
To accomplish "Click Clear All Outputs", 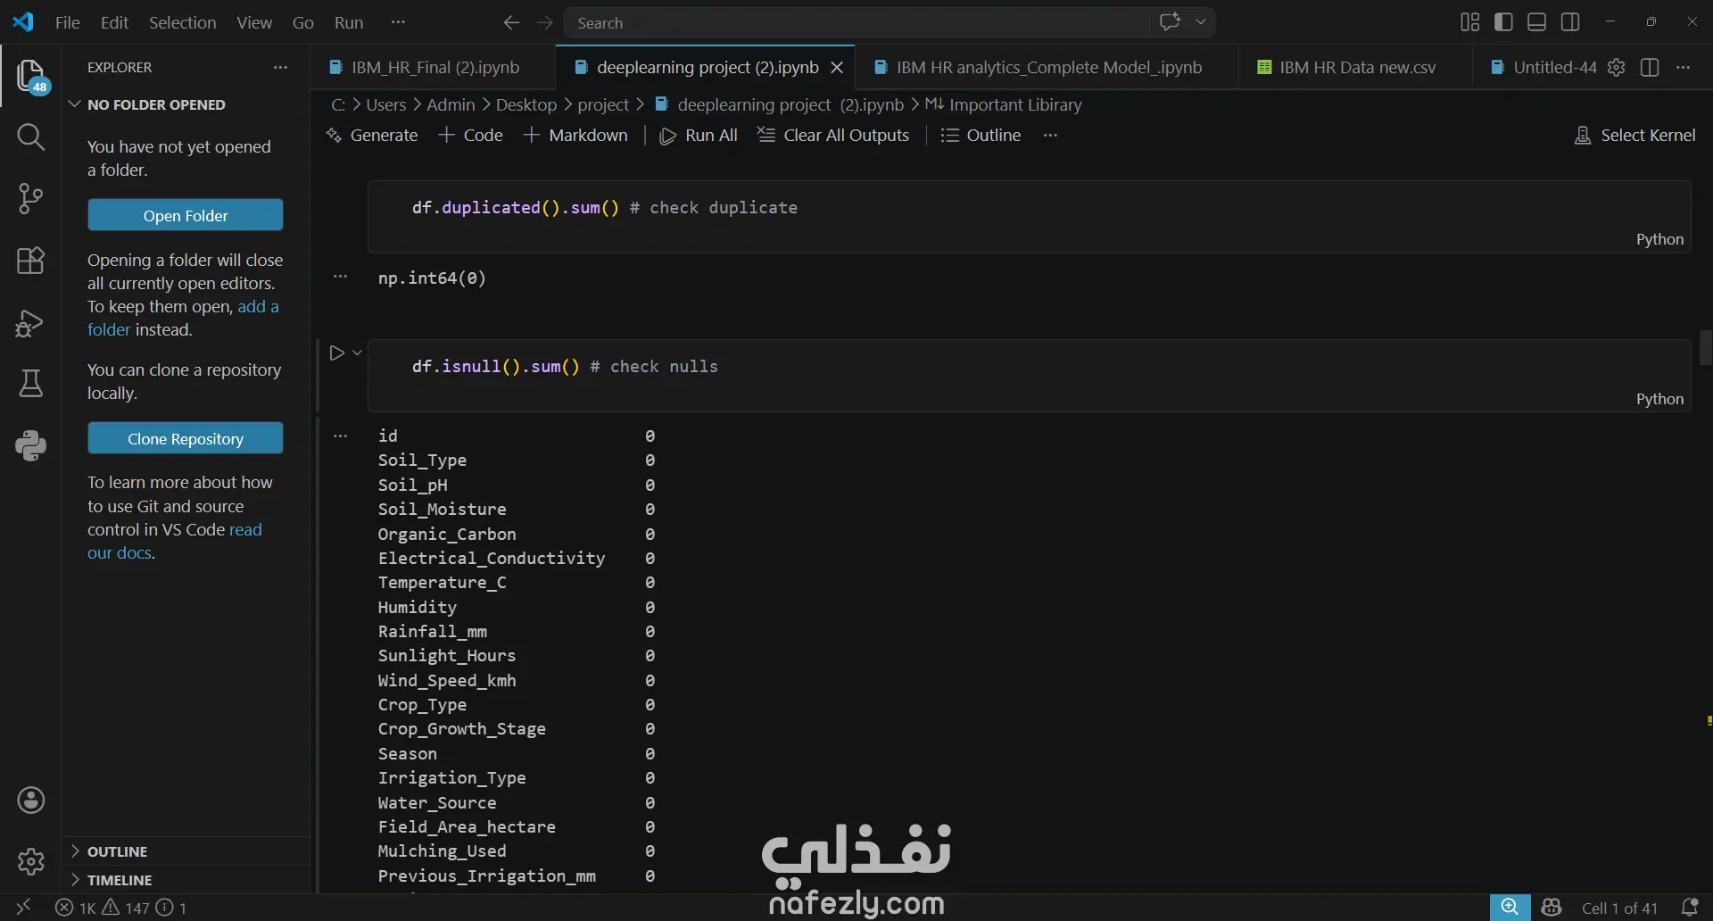I will [x=833, y=136].
